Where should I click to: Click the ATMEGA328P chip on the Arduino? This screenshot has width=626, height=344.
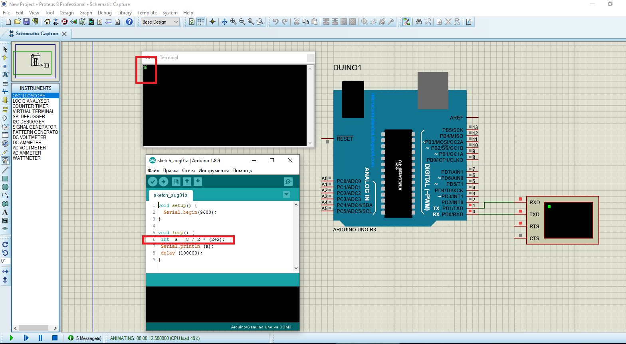[398, 173]
